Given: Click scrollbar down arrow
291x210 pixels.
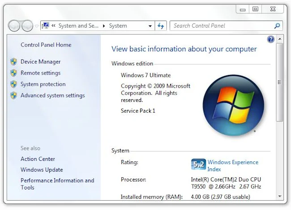Looking at the screenshot, I should 280,196.
